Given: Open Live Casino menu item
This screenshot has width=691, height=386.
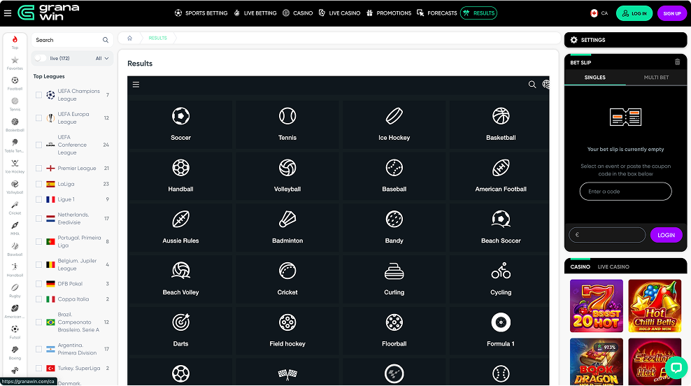Looking at the screenshot, I should (339, 13).
